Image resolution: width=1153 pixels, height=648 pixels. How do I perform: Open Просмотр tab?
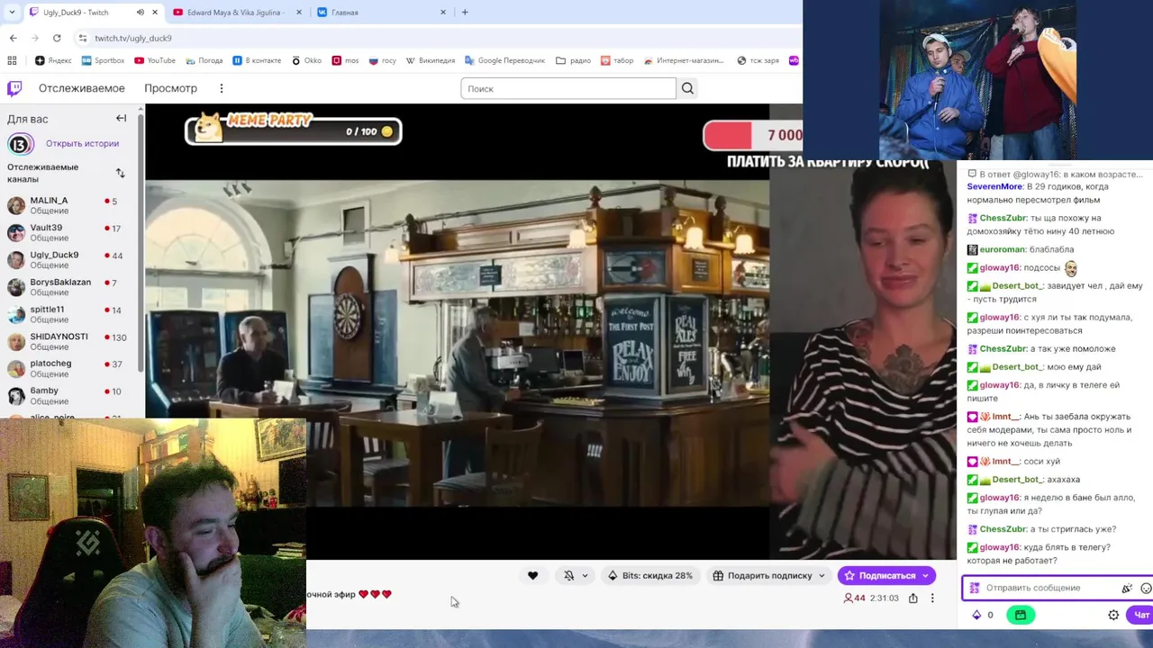(170, 88)
